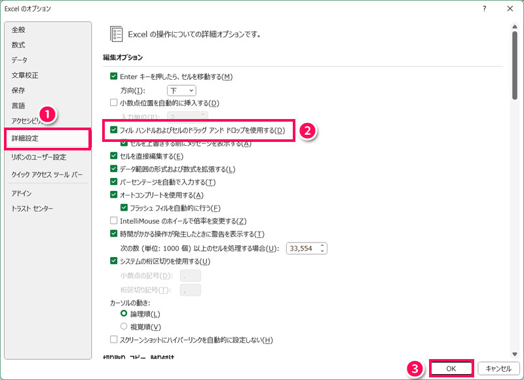Image resolution: width=524 pixels, height=380 pixels.
Task: Click the 小数点の記号 disabled field
Action: (x=191, y=275)
